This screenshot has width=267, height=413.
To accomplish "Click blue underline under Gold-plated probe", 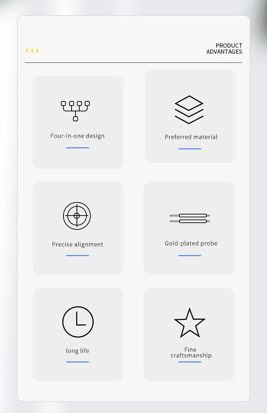I will tap(190, 255).
